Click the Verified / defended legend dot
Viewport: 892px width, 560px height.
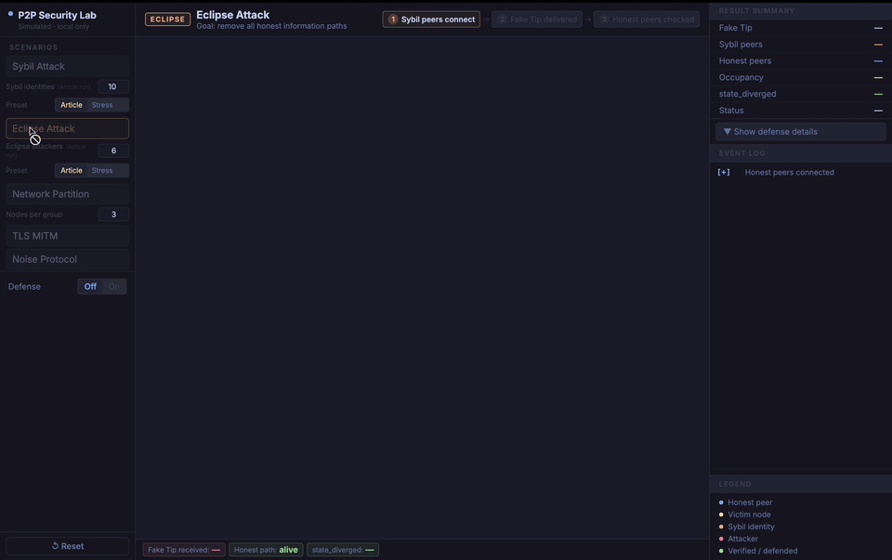click(x=721, y=551)
